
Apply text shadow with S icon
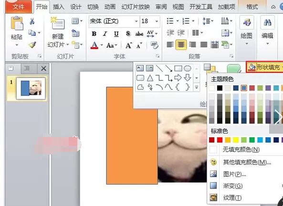pyautogui.click(x=128, y=33)
